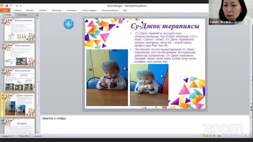
Task: Click the PowerPoint application icon in title bar
Action: coord(2,6)
